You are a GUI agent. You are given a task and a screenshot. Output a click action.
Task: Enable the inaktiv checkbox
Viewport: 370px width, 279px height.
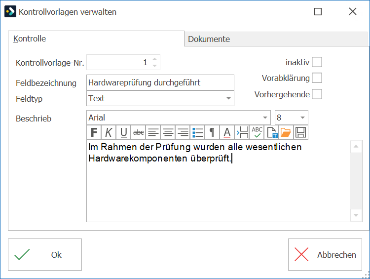317,62
